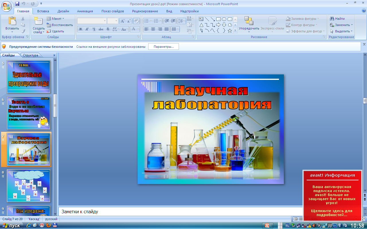Open PowerPoint Help question mark icon

(364, 11)
